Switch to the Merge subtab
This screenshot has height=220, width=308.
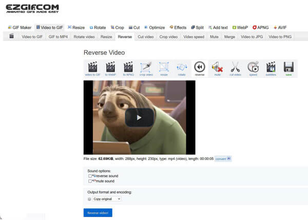229,37
